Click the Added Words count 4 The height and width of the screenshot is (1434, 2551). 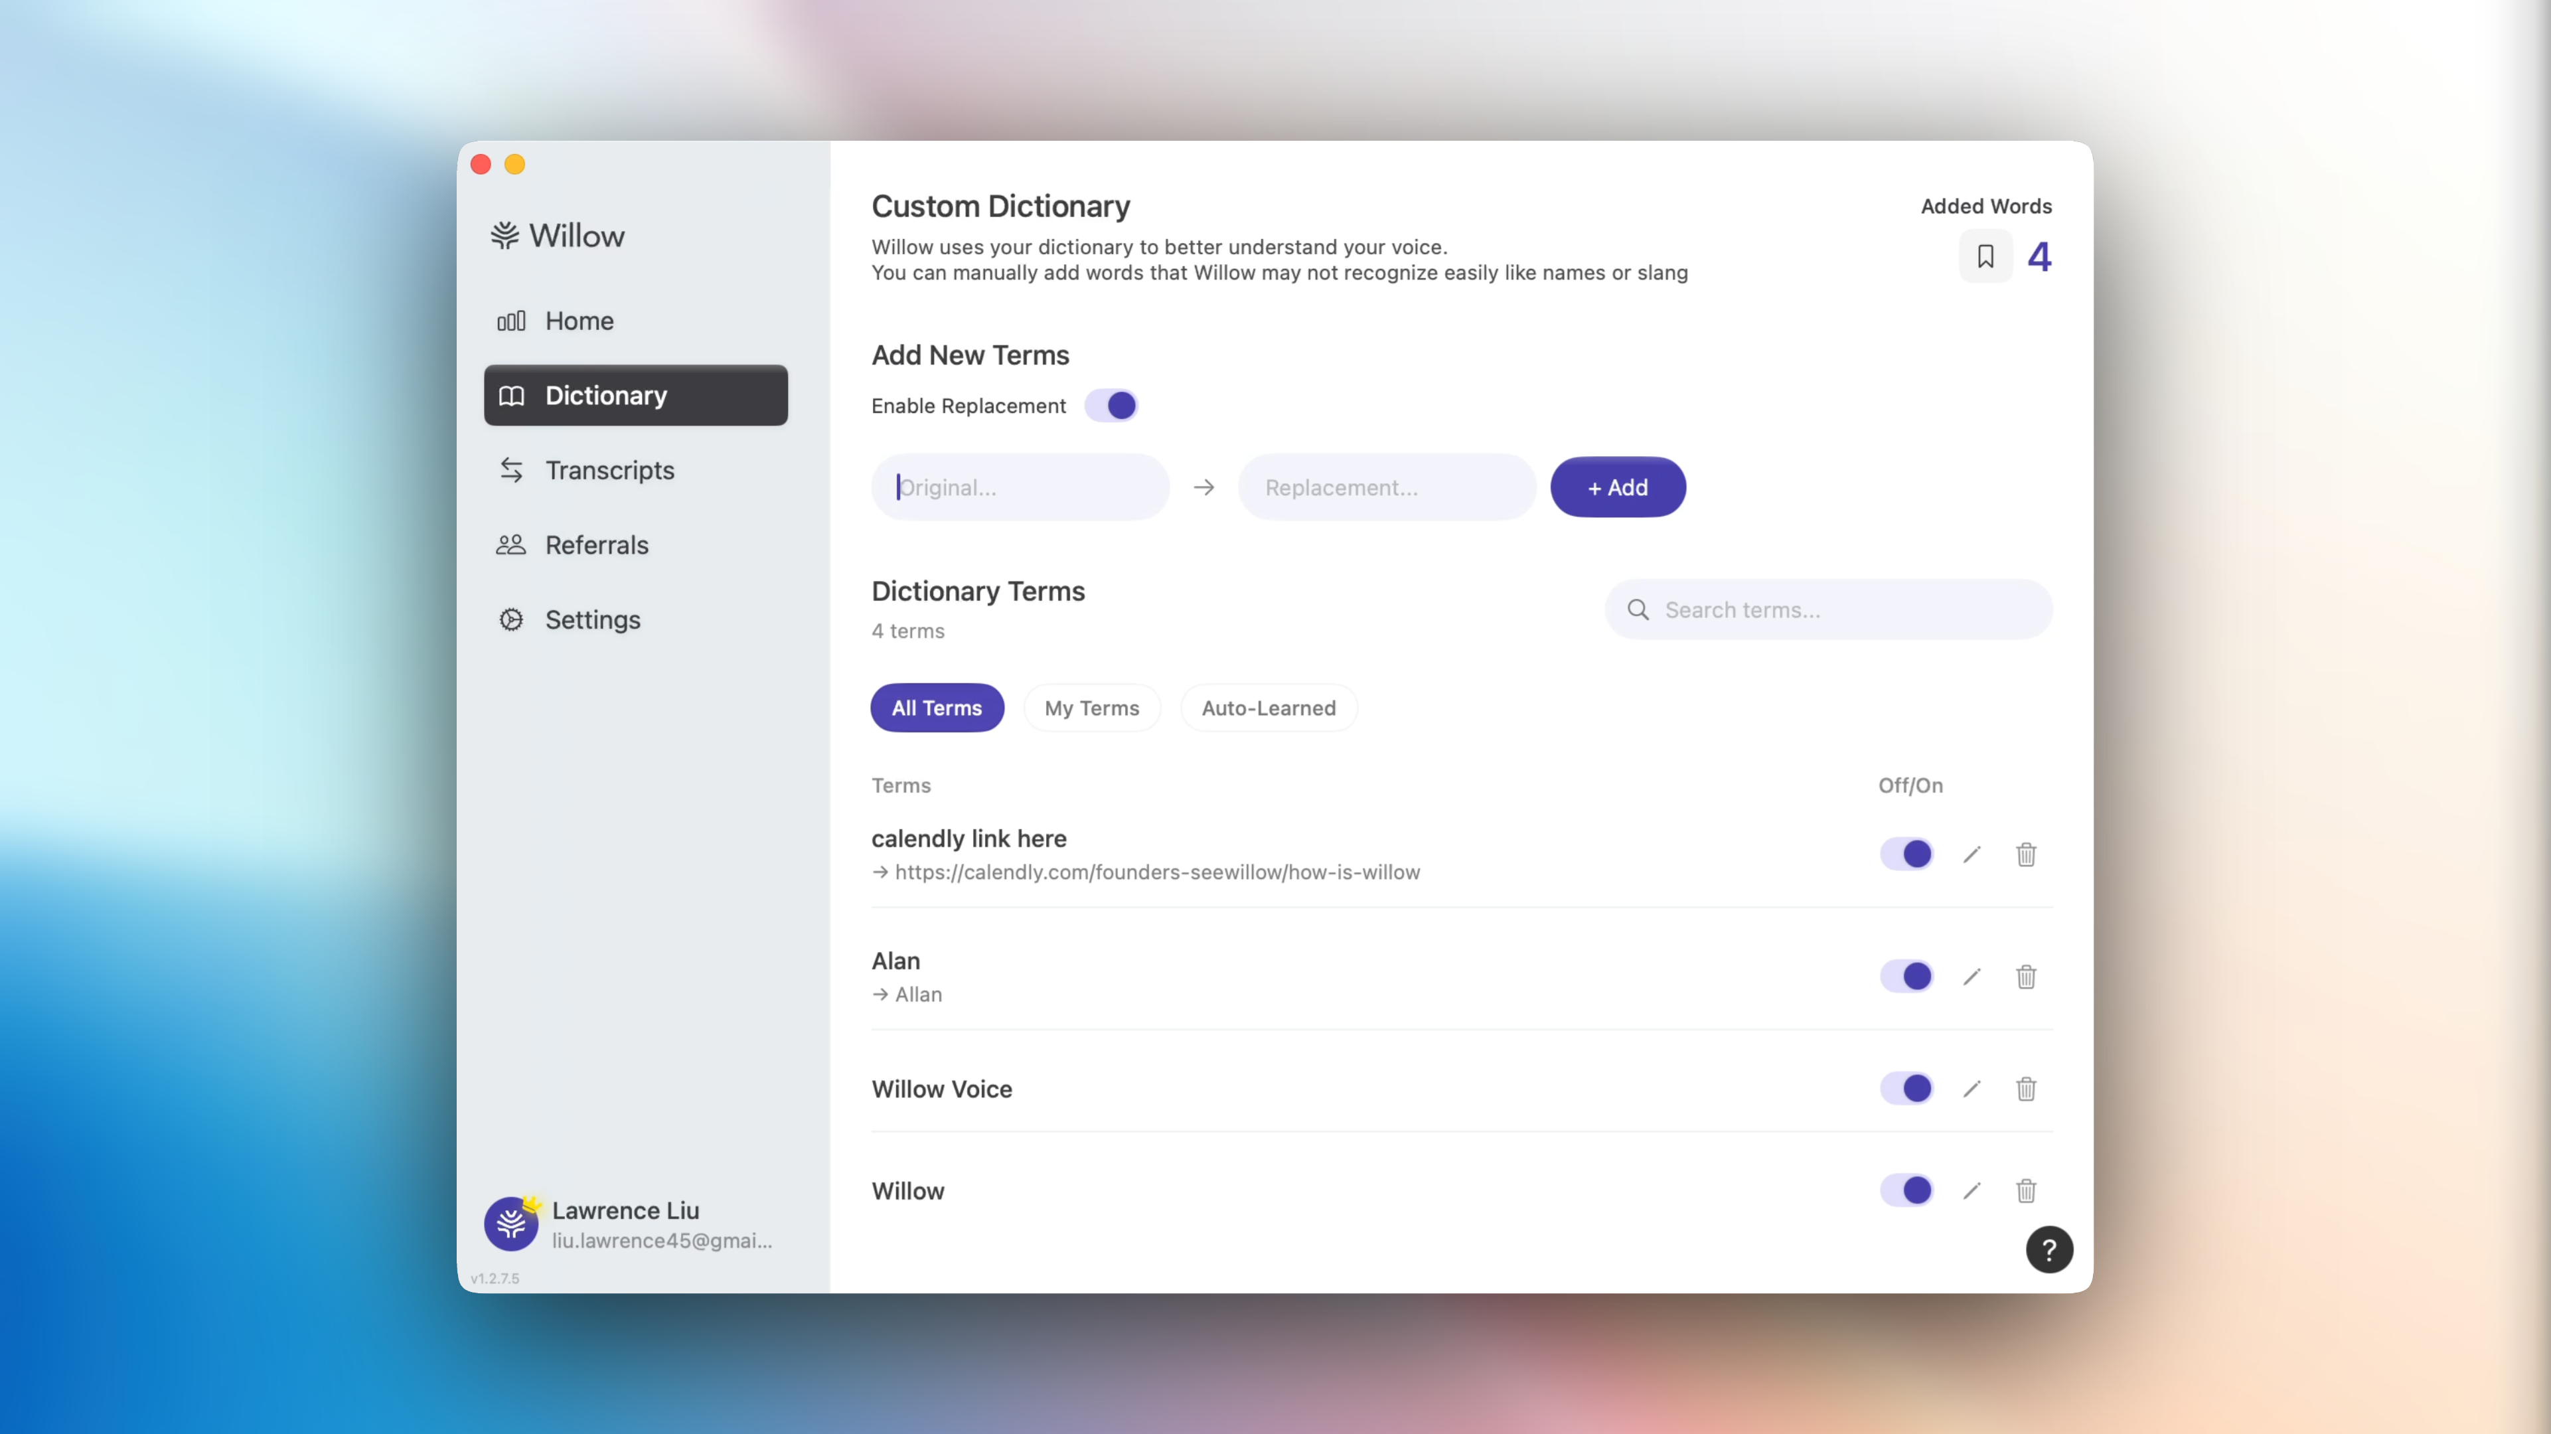coord(2039,258)
